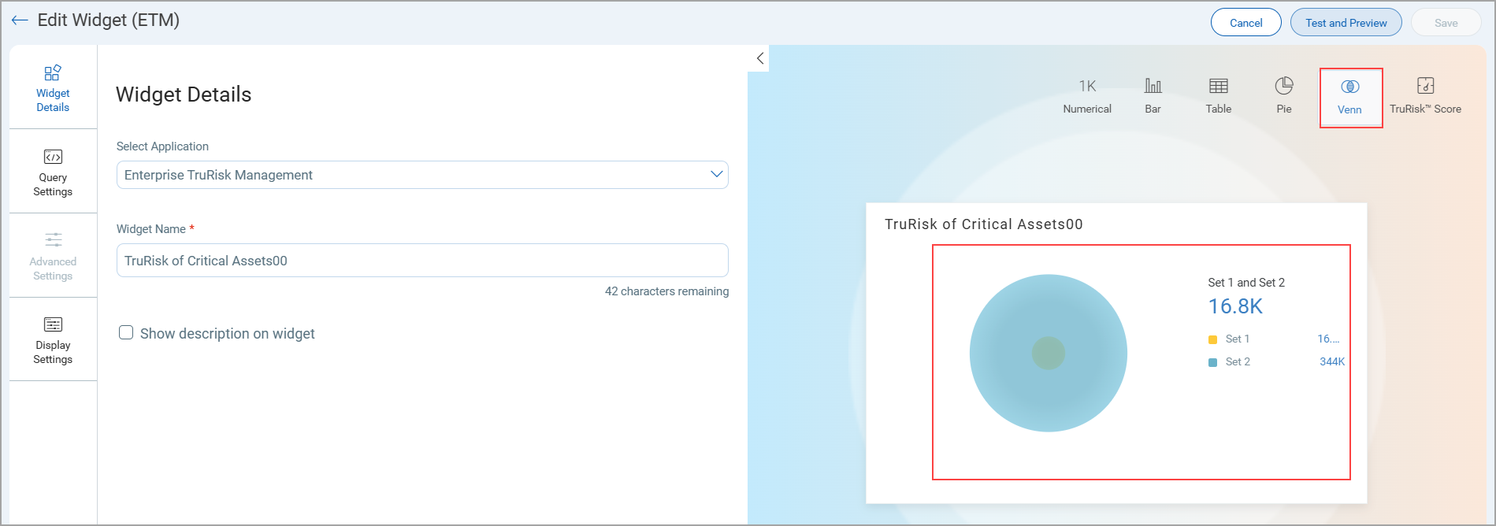Select the Numerical widget type

1087,96
